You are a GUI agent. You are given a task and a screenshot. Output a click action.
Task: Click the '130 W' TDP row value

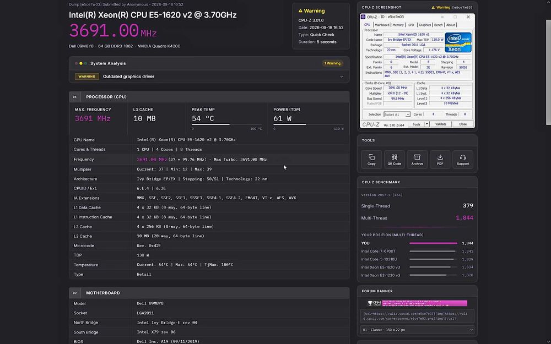(143, 255)
